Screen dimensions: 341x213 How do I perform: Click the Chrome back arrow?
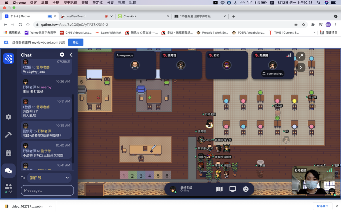[5, 25]
